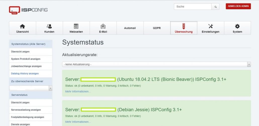Viewport: 259px width, 126px height.
Task: Select the Überwachung traffic light icon
Action: [x=184, y=26]
